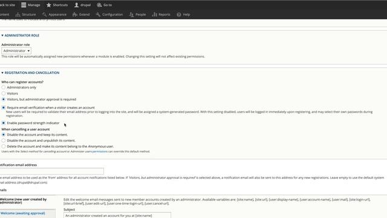Click the Structure hierarchy icon
The height and width of the screenshot is (218, 387).
pyautogui.click(x=18, y=15)
